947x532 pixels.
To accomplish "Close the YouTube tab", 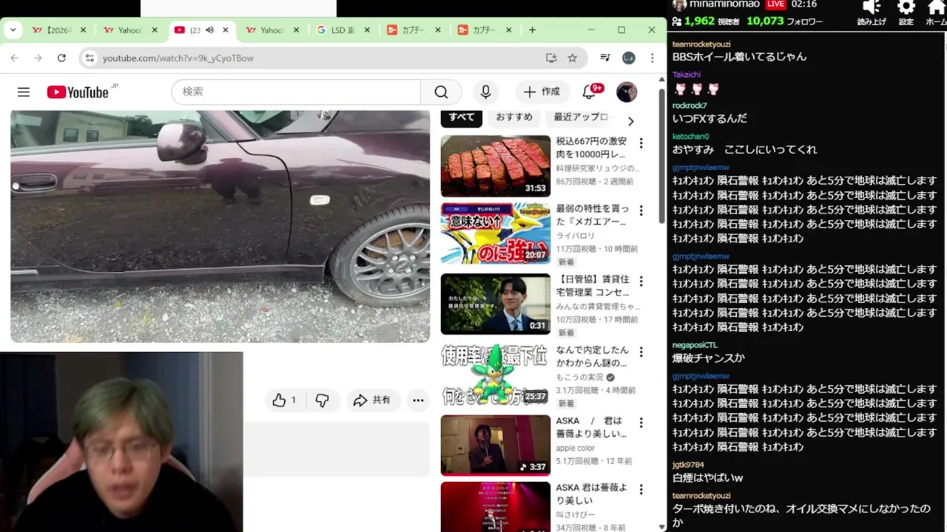I will (226, 30).
